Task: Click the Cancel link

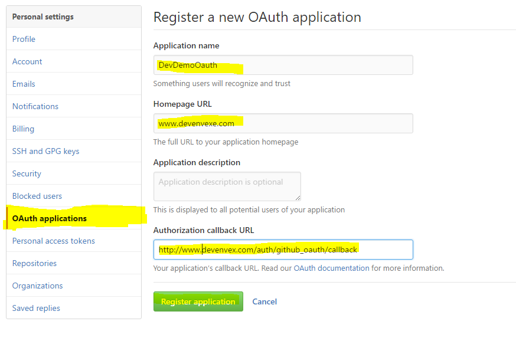Action: pos(264,301)
